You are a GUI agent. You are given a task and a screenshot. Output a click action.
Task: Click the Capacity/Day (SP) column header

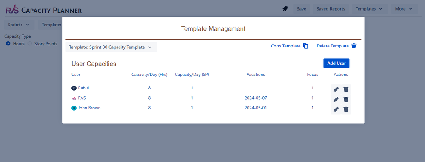[192, 75]
